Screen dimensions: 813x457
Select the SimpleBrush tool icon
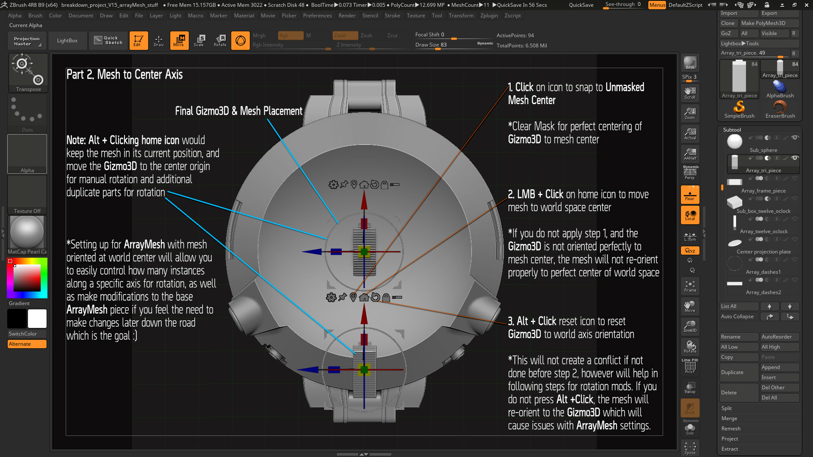tap(739, 109)
